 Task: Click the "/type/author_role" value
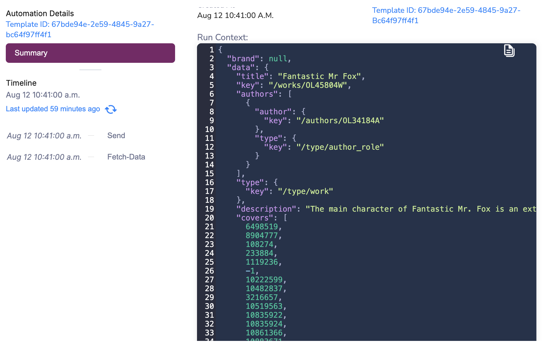pos(340,147)
